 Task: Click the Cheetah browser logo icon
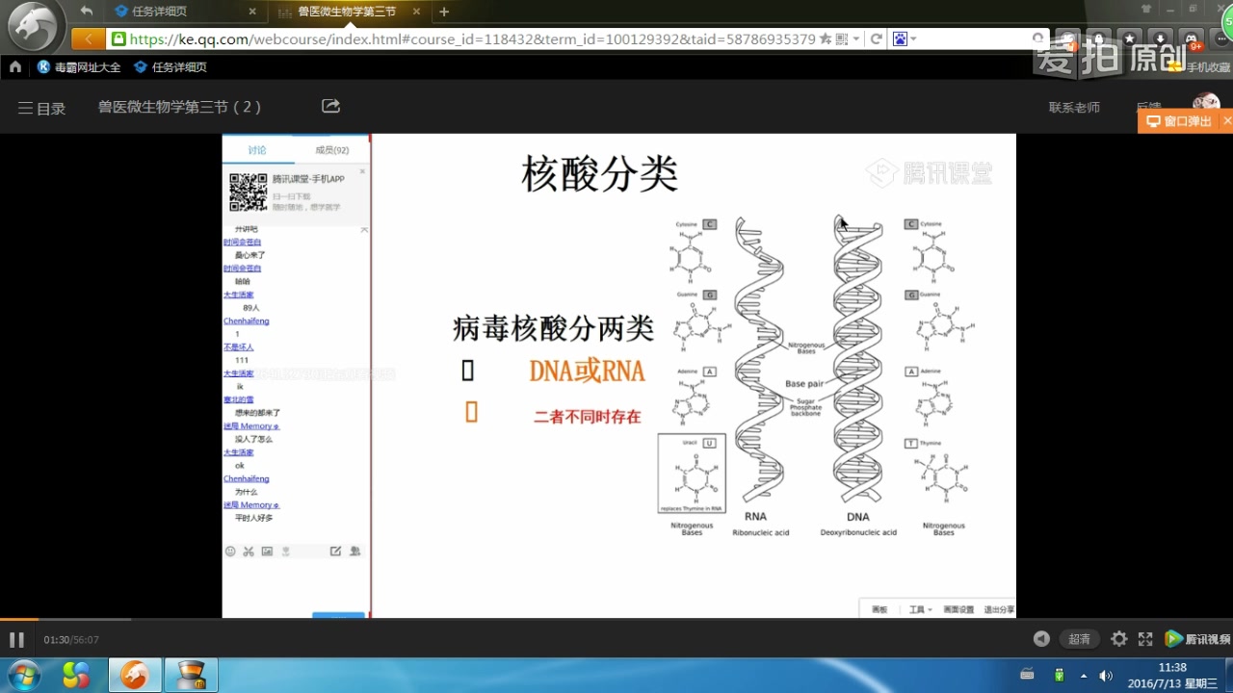click(x=33, y=25)
